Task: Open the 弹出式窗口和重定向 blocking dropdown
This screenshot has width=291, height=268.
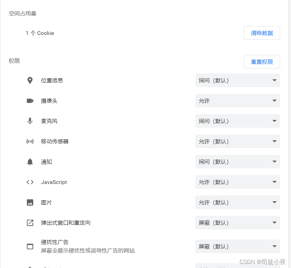Action: [237, 223]
